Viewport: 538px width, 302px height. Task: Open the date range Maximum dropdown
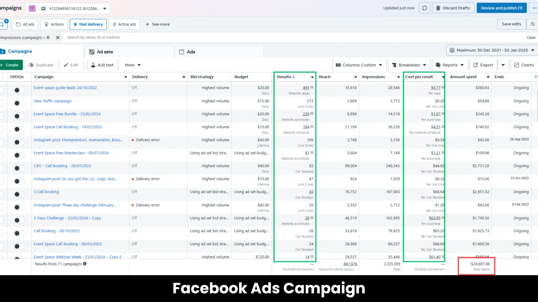492,50
